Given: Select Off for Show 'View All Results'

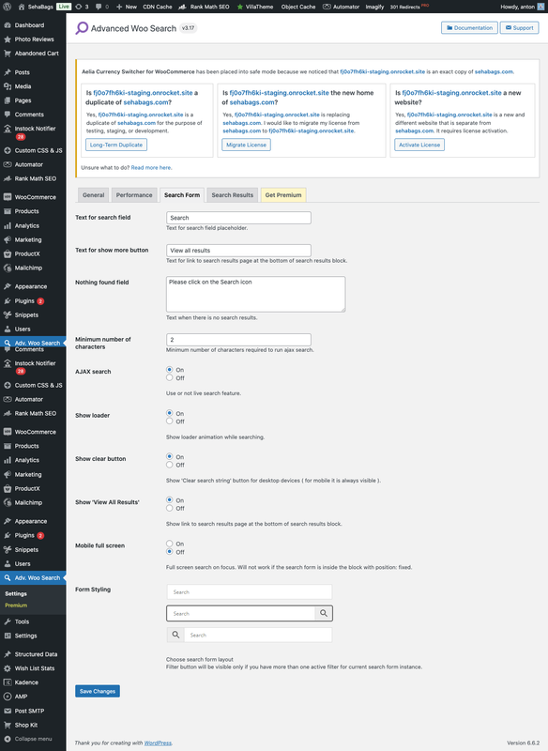Looking at the screenshot, I should tap(170, 508).
